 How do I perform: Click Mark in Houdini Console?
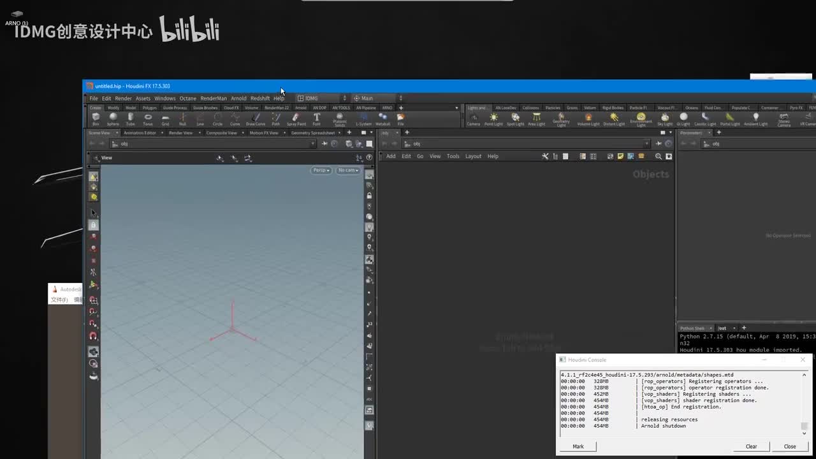pyautogui.click(x=578, y=446)
